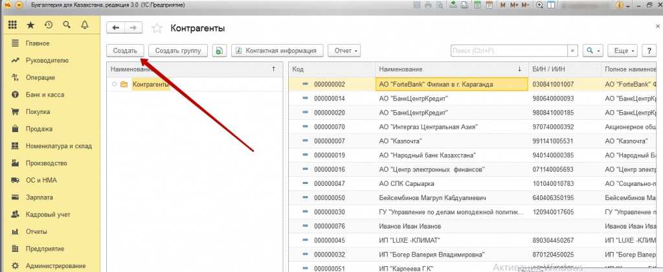Open the Производство section
Screen dimensions: 663x272
click(x=46, y=163)
